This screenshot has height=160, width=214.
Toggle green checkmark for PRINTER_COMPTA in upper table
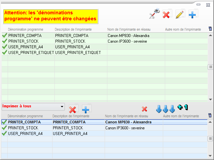(x=5, y=35)
